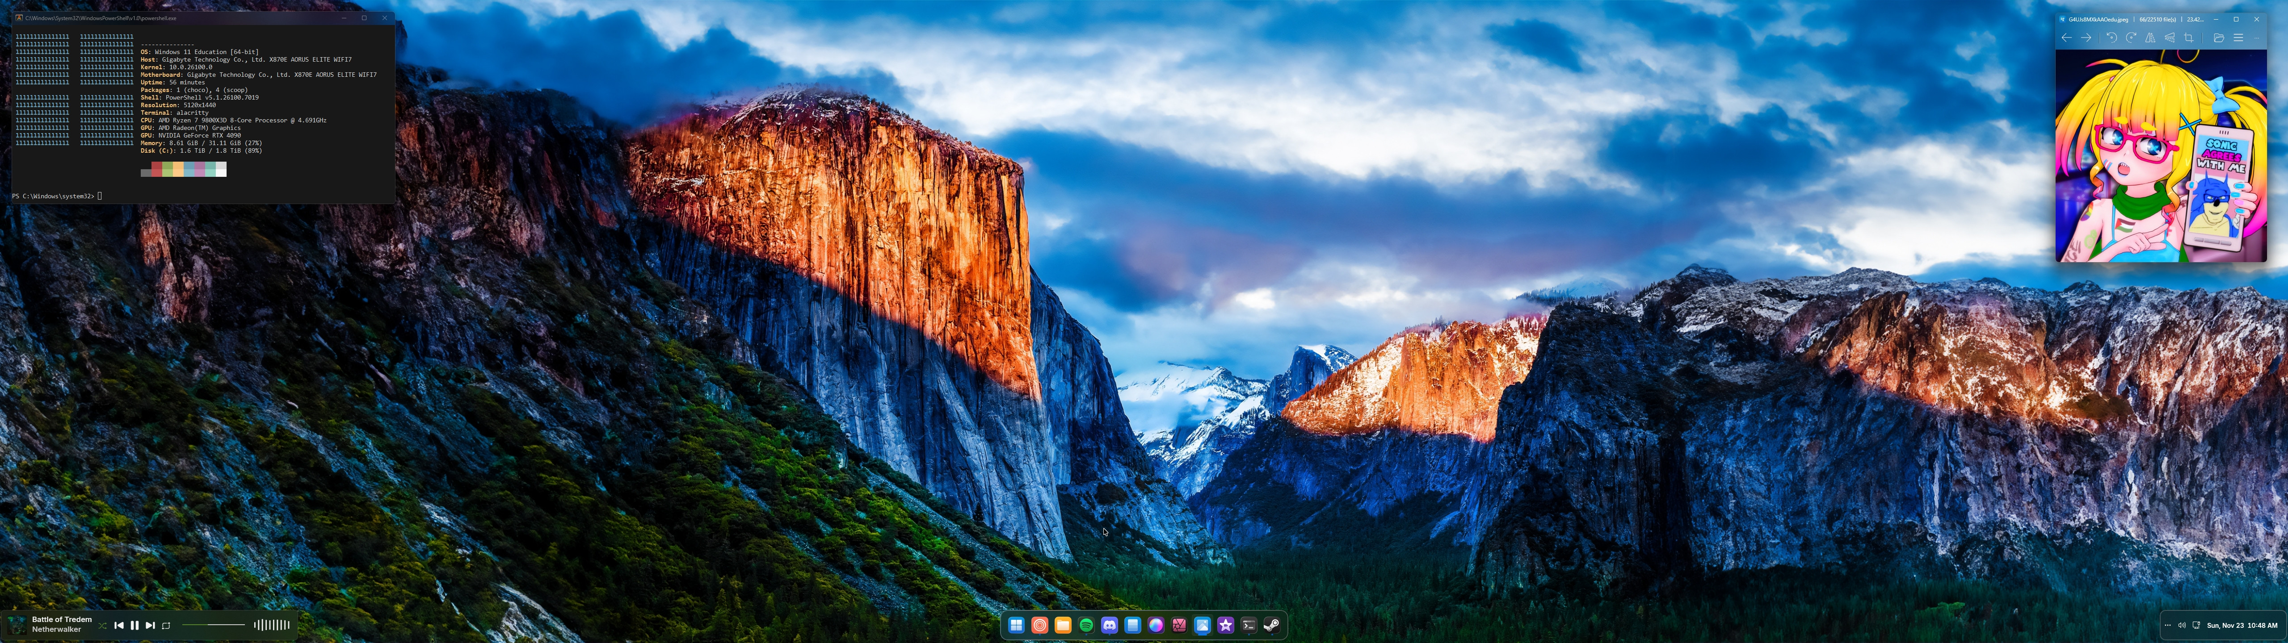Launch Steam from the dock
The width and height of the screenshot is (2288, 643).
tap(1272, 625)
